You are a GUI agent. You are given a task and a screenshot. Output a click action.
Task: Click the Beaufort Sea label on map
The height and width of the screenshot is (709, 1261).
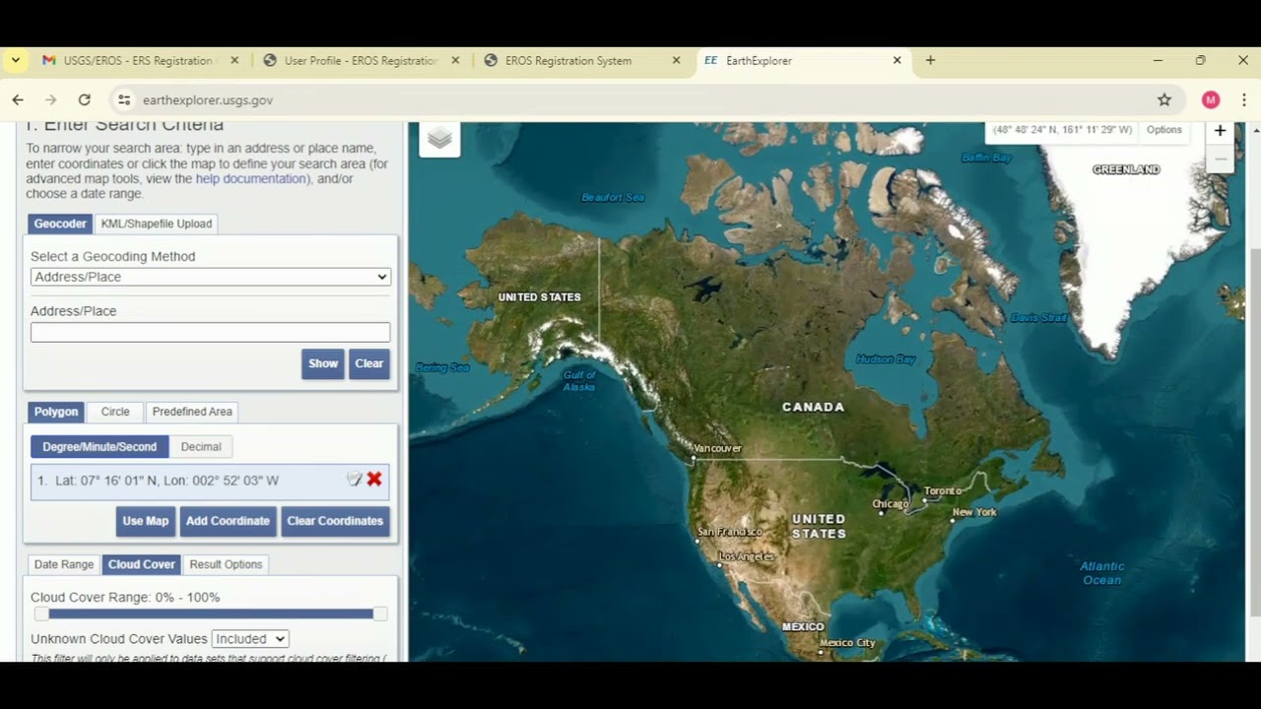[x=613, y=197]
